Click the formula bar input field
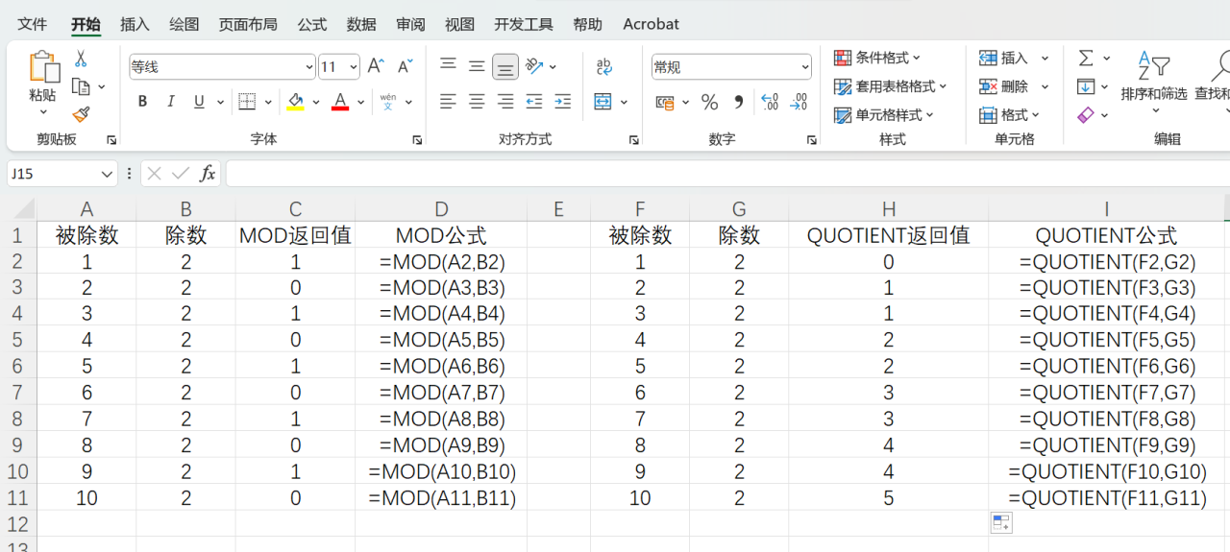Image resolution: width=1230 pixels, height=552 pixels. [727, 174]
